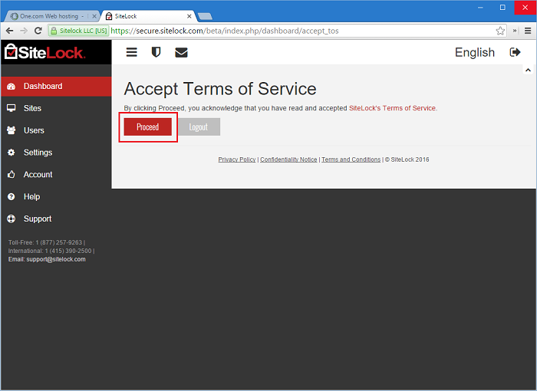Click the Sitelock LLC security certificate badge
This screenshot has width=537, height=391.
point(79,31)
